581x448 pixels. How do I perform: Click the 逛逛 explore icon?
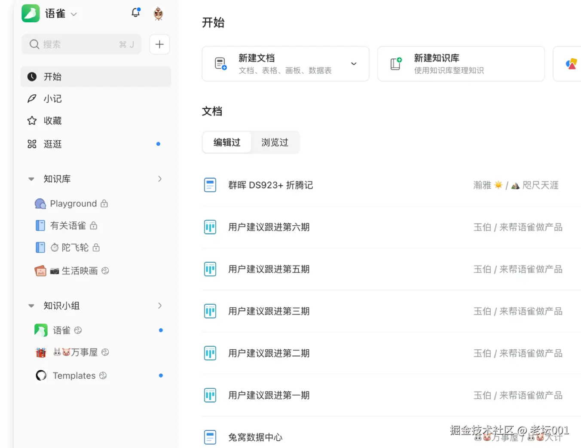pos(32,144)
